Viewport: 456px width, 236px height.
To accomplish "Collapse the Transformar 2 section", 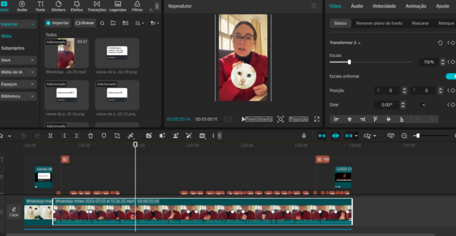I will coord(359,43).
